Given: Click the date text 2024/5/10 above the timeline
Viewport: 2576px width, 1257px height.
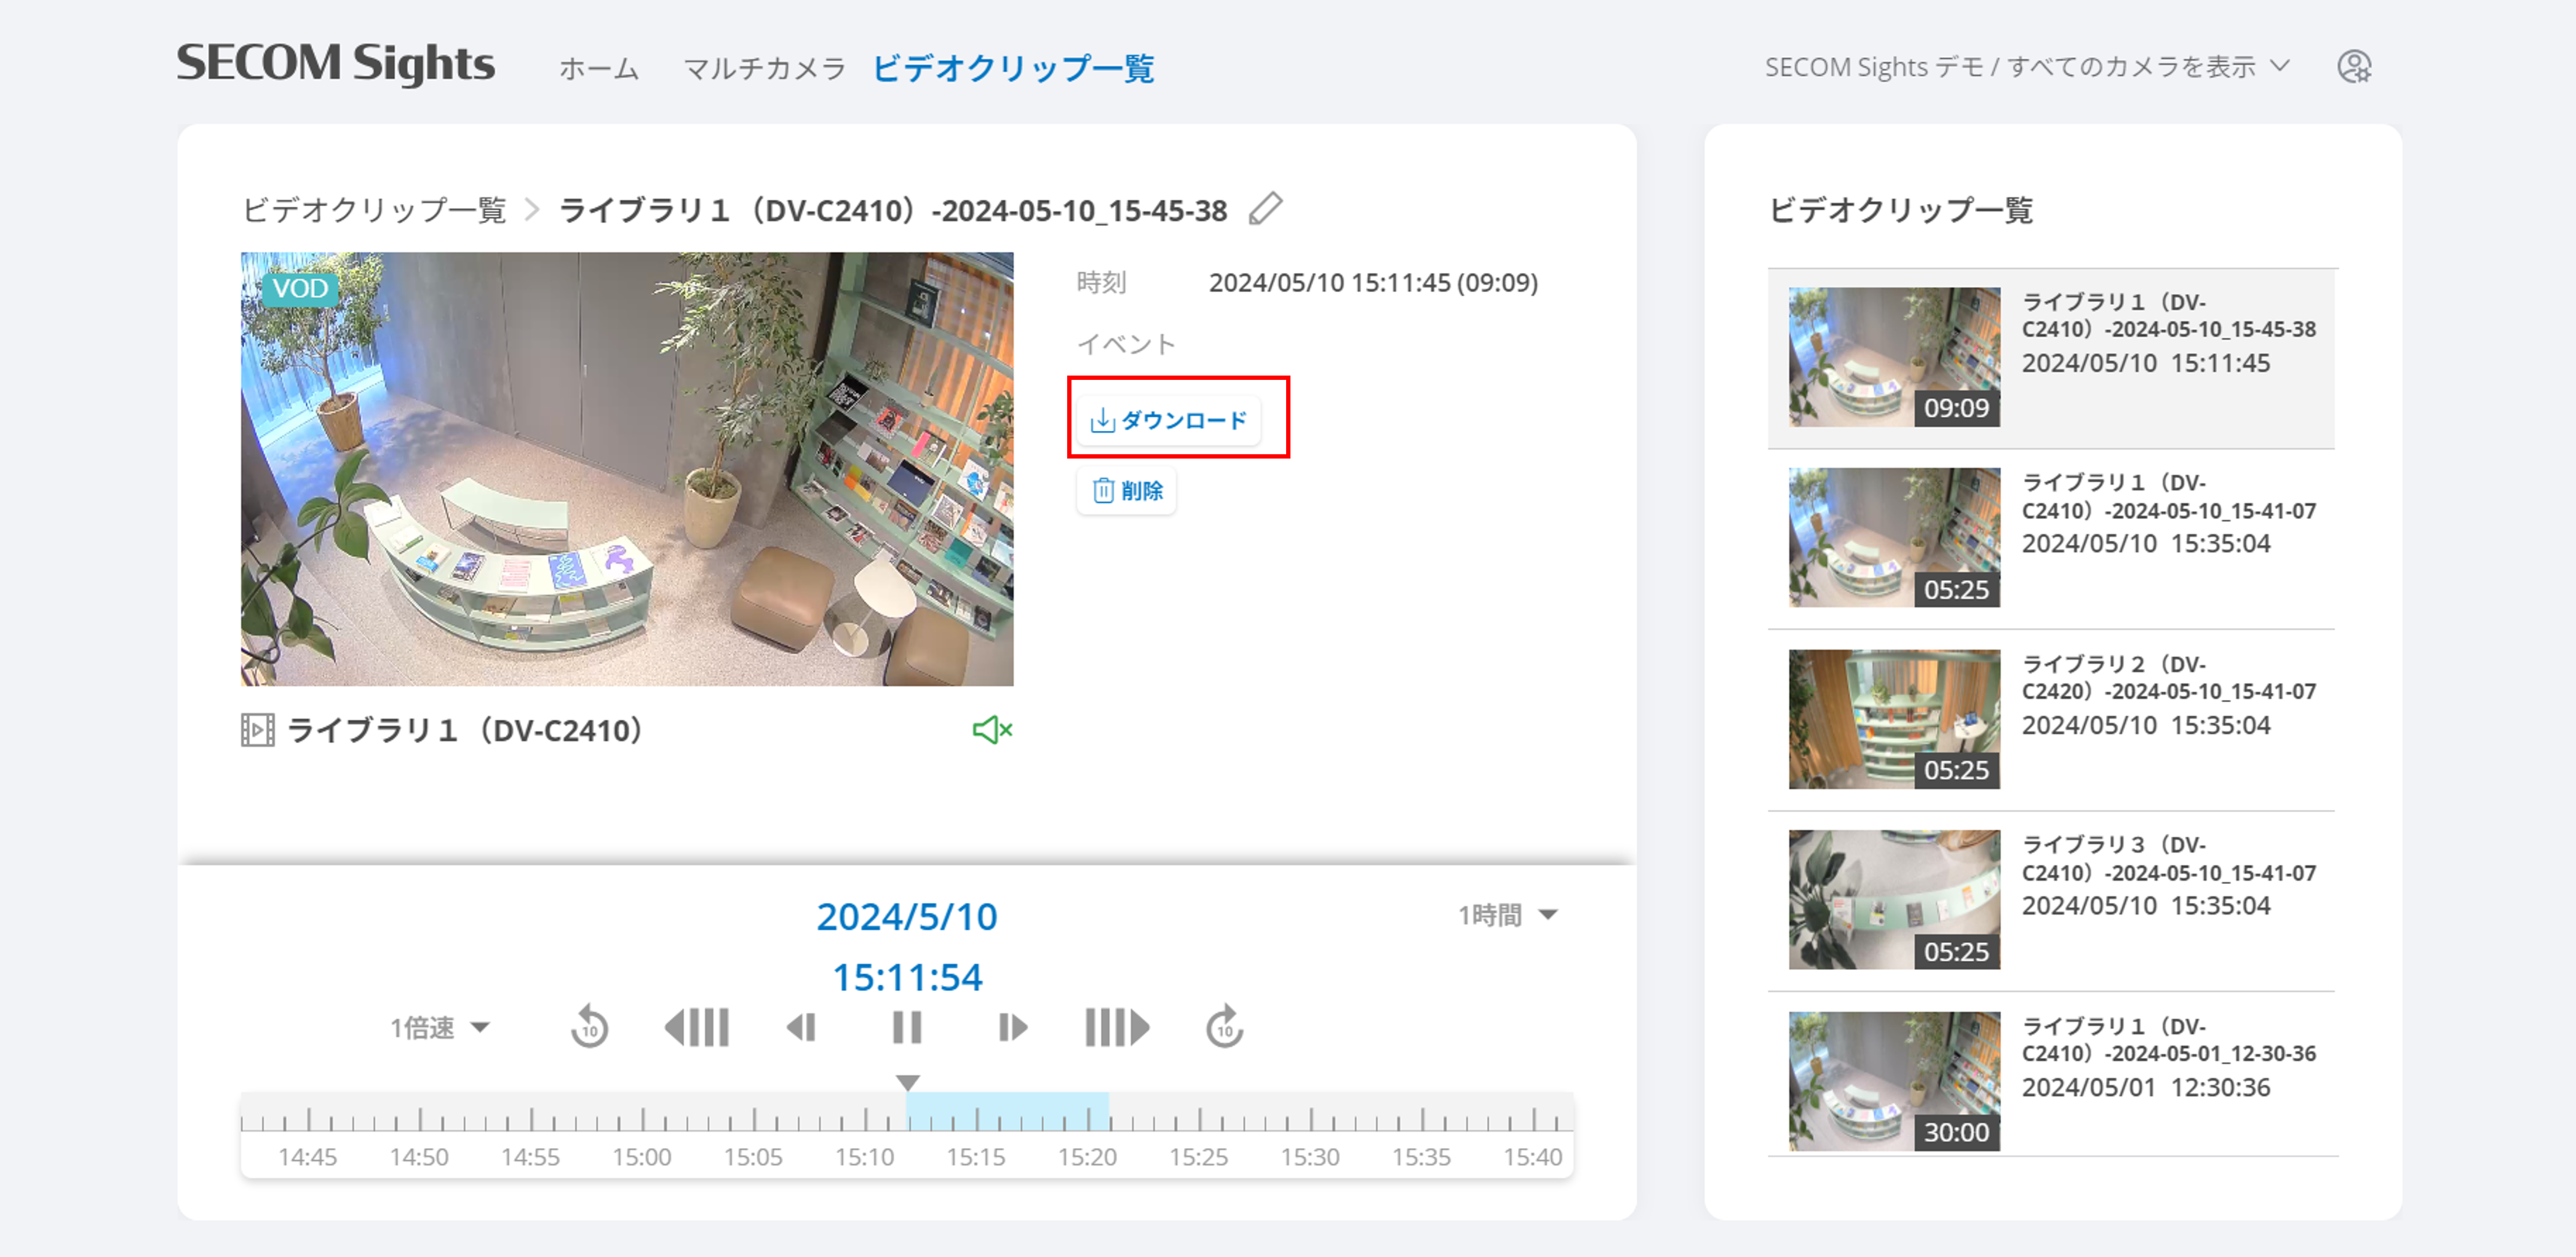Looking at the screenshot, I should [907, 916].
